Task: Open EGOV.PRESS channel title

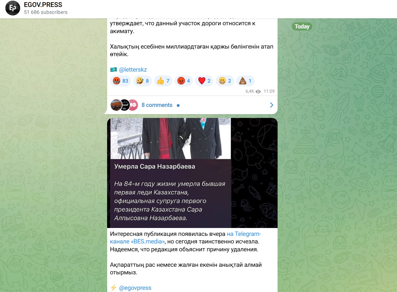Action: point(43,5)
